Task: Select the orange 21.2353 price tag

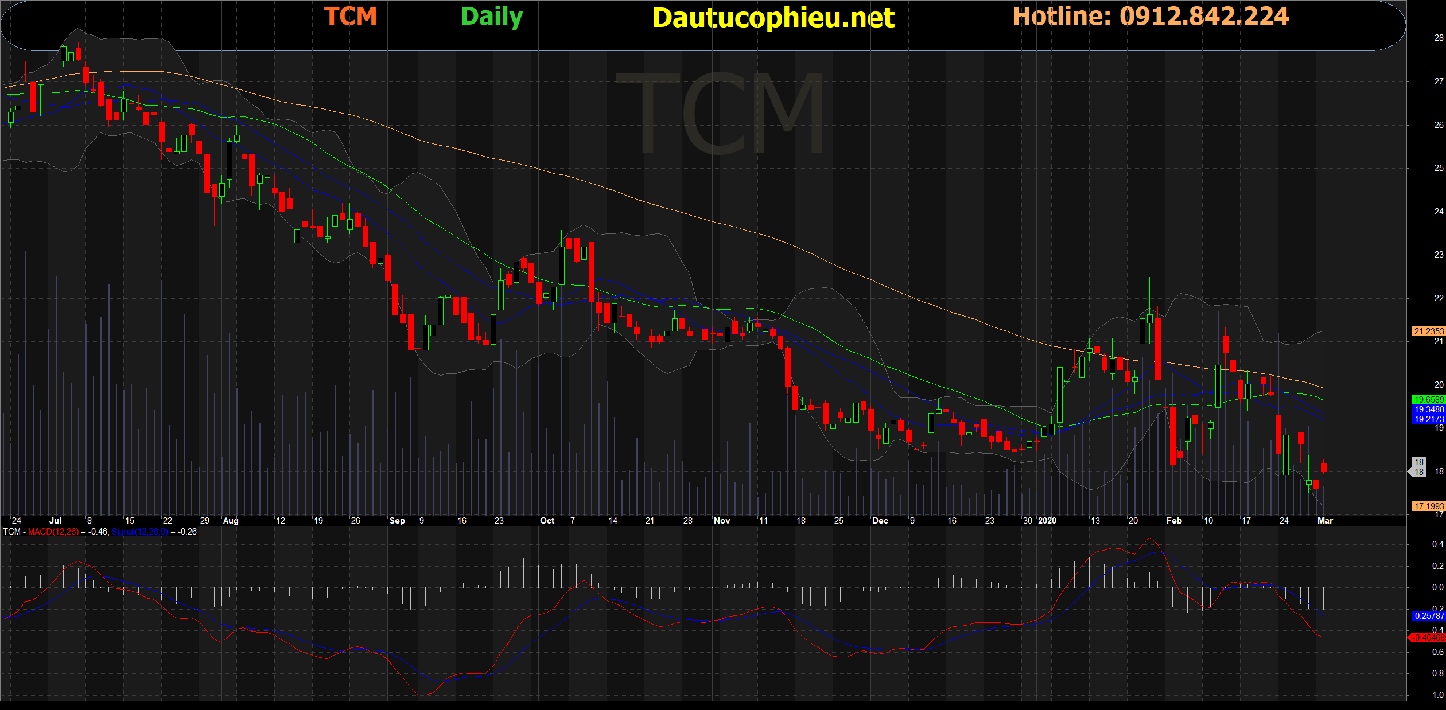Action: click(x=1428, y=331)
